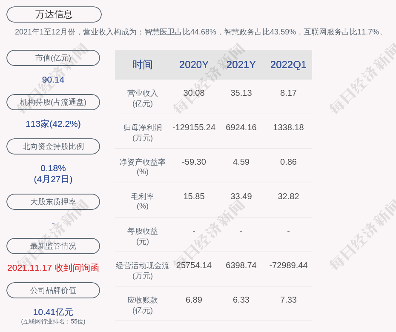Click the 营业收入(亿元) row label

(143, 98)
